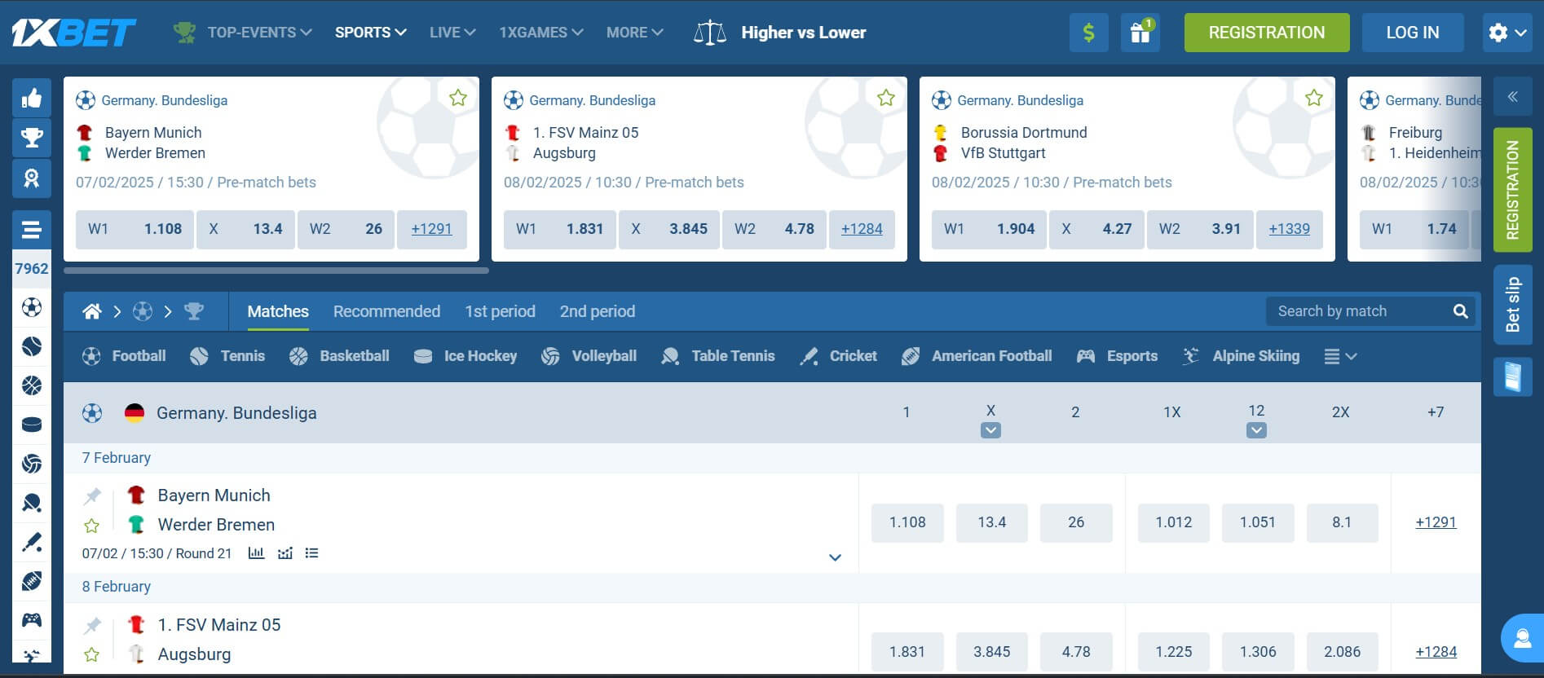1544x678 pixels.
Task: Open the hamburger menu in left sidebar
Action: (32, 231)
